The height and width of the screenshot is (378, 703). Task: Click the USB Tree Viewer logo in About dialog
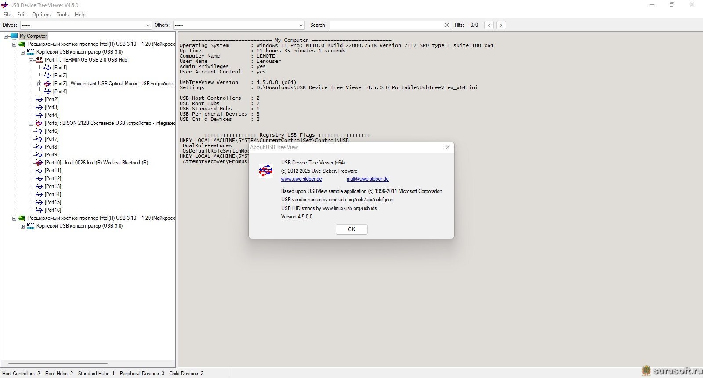[x=266, y=171]
